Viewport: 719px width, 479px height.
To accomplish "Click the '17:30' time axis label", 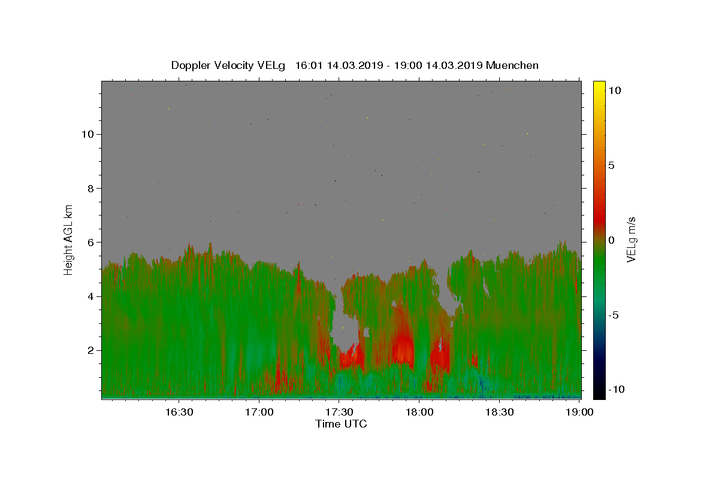I will [339, 412].
